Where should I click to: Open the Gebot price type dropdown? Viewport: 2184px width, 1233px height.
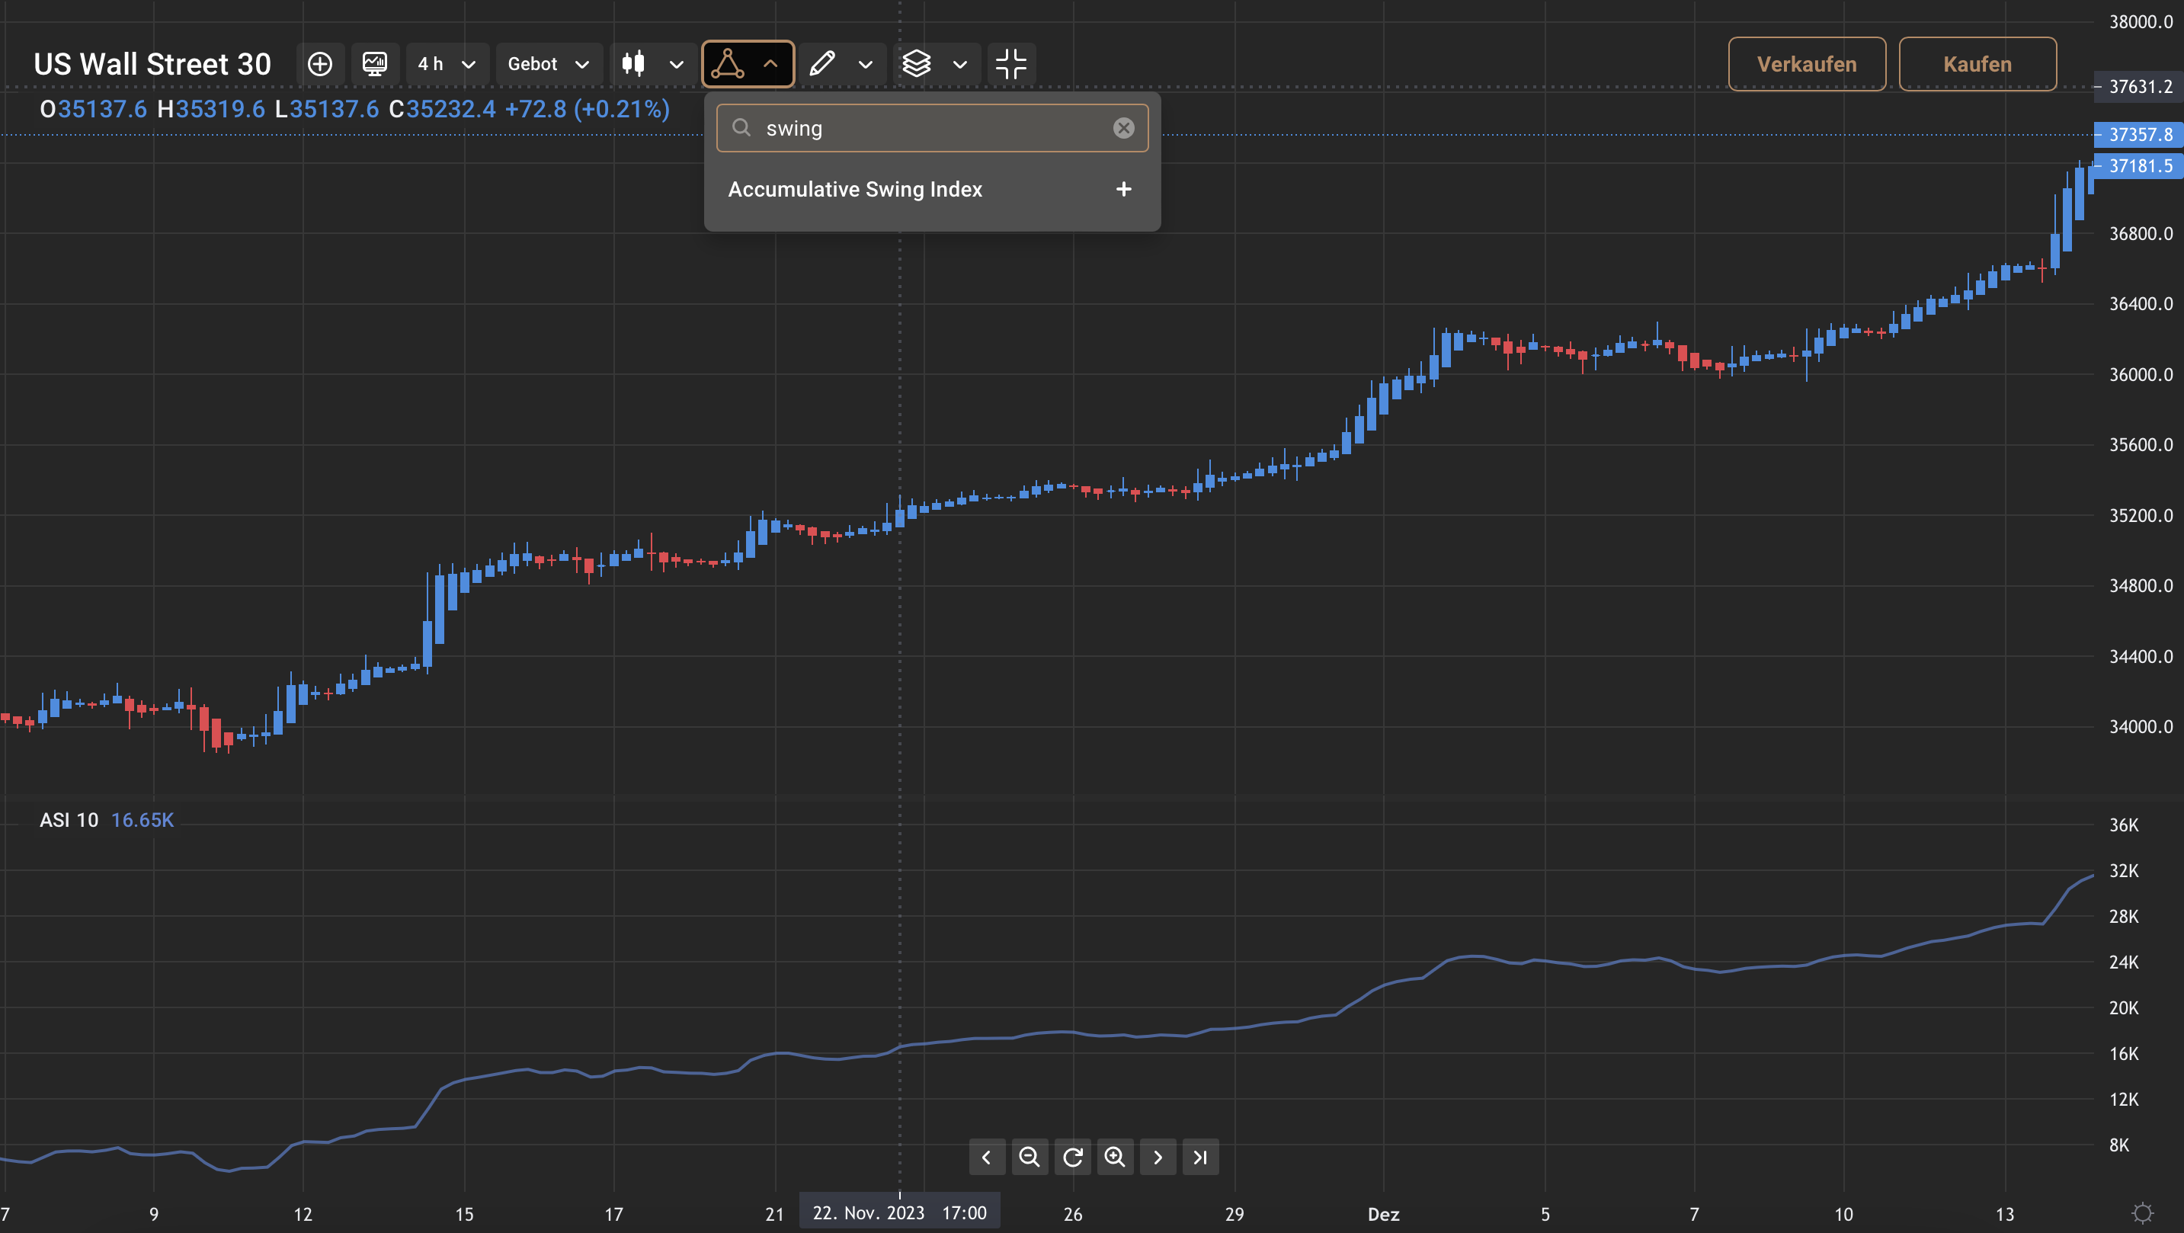coord(549,63)
